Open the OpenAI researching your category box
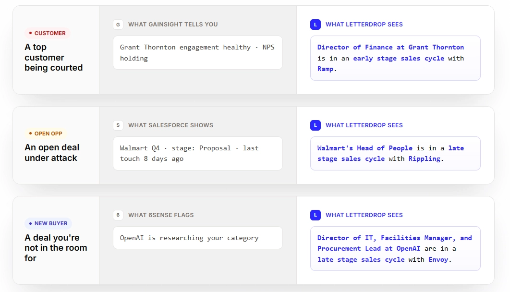The height and width of the screenshot is (292, 510). pyautogui.click(x=198, y=238)
